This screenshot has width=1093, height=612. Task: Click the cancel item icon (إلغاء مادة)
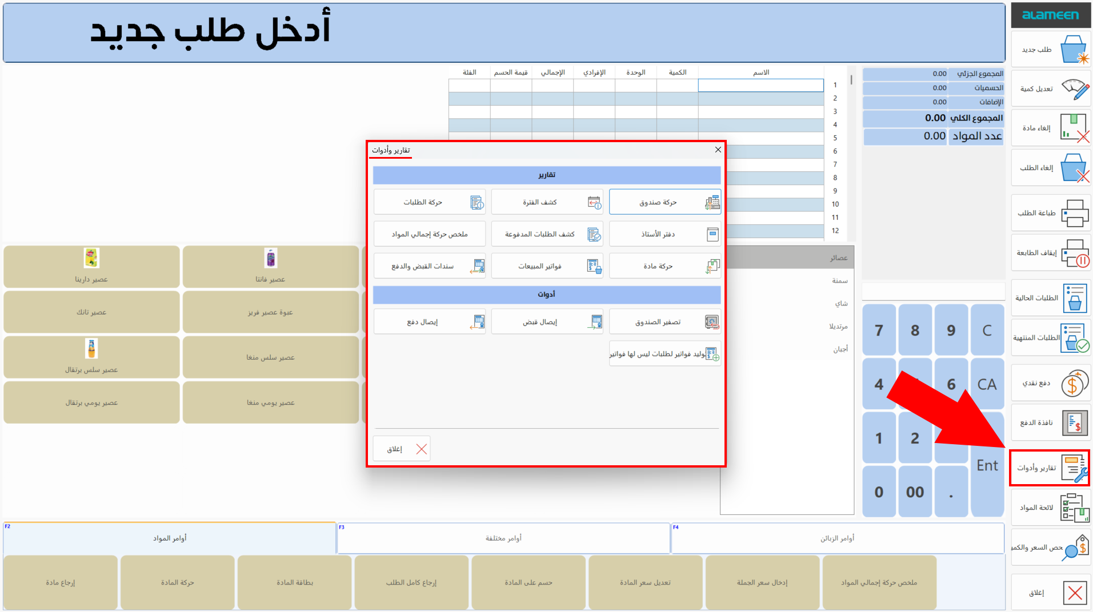pyautogui.click(x=1050, y=128)
